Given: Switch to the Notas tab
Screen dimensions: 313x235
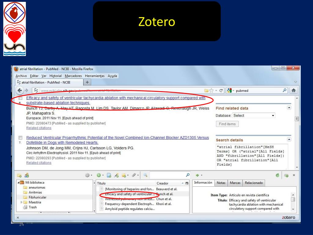Looking at the screenshot, I should (221, 183).
